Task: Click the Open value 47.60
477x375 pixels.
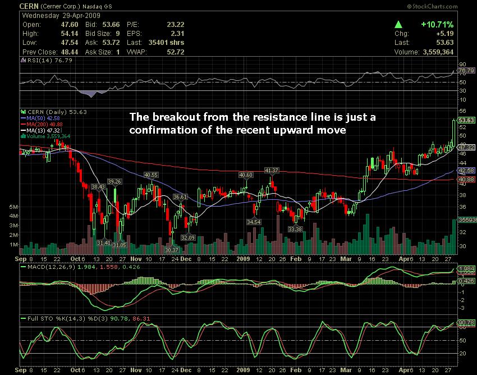Action: (x=70, y=25)
